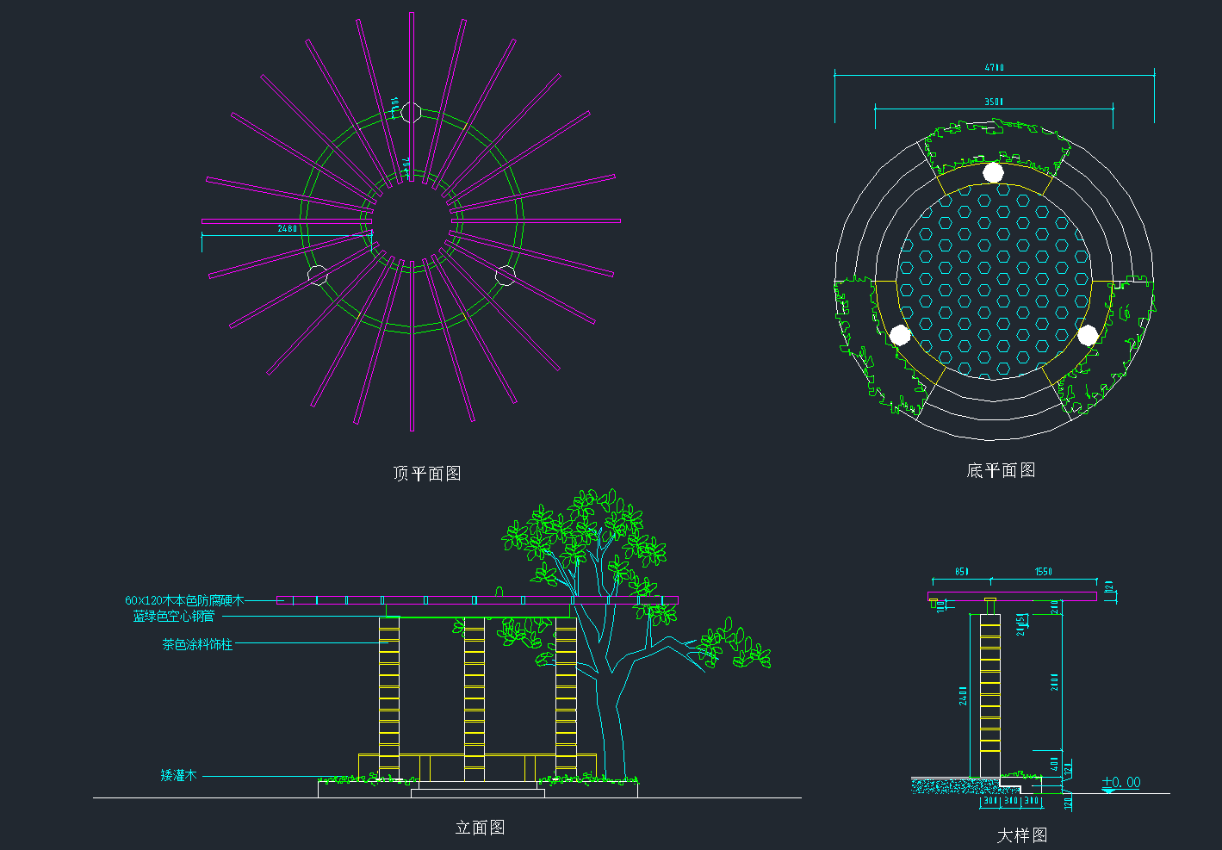The image size is (1222, 850).
Task: Click the 蓝绿色空心钢管 annotation label
Action: coord(174,617)
